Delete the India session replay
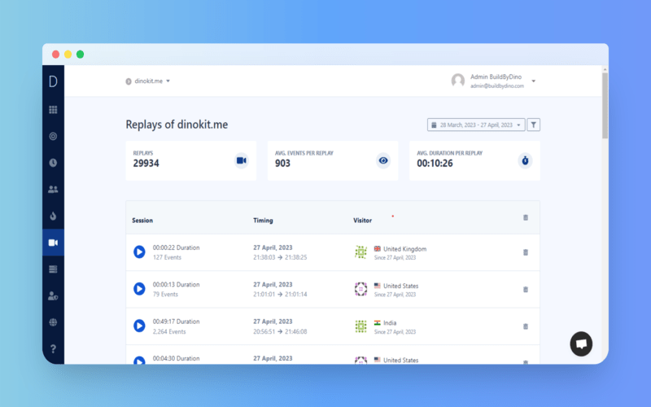Image resolution: width=651 pixels, height=407 pixels. pyautogui.click(x=526, y=326)
